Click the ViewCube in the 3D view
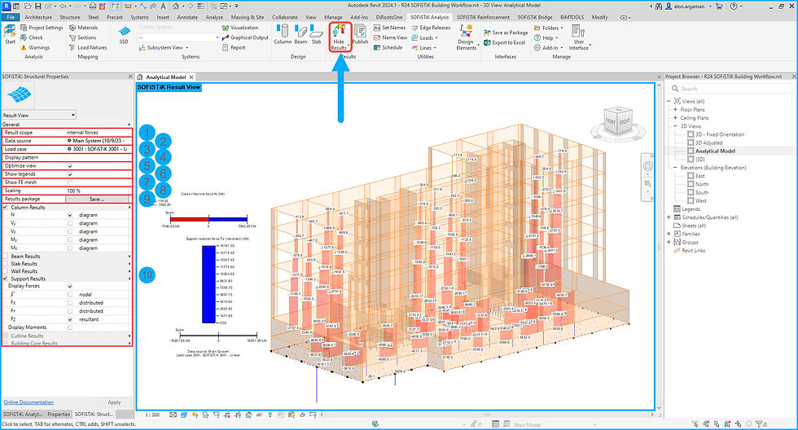 point(617,121)
